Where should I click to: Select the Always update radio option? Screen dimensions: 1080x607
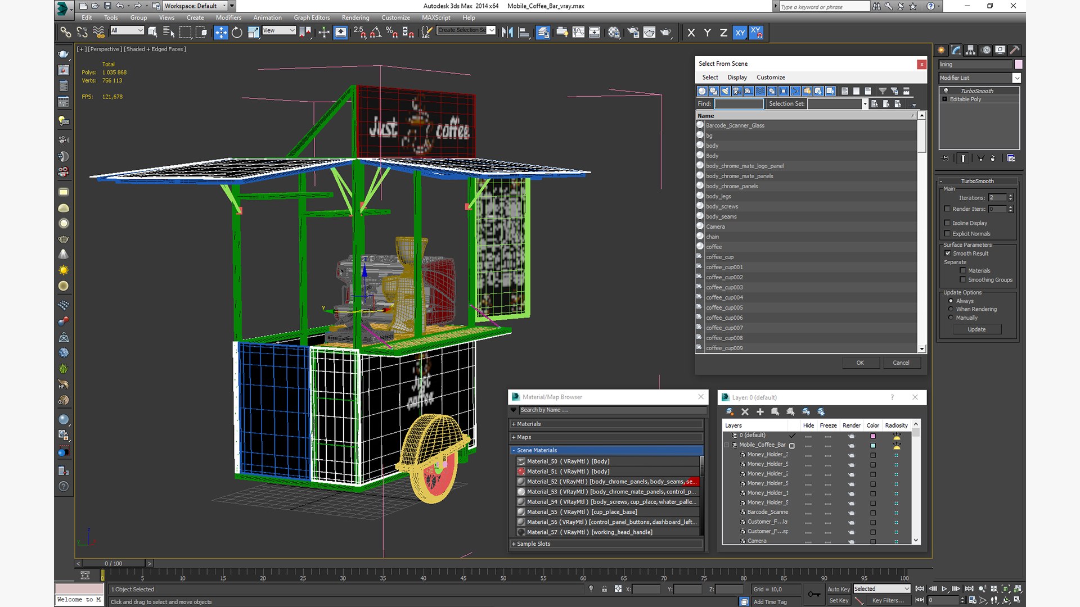click(x=951, y=301)
